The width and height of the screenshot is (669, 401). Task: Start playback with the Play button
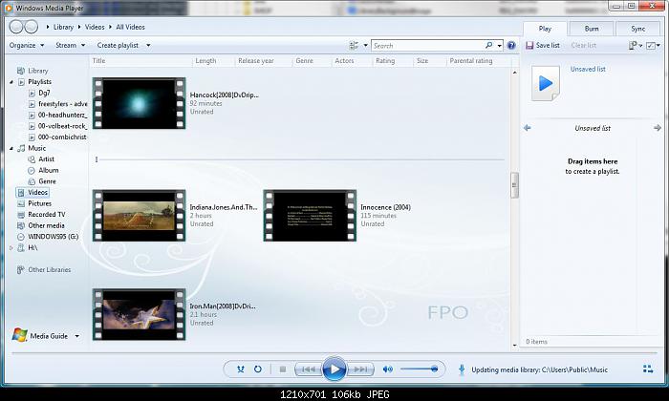tap(334, 369)
